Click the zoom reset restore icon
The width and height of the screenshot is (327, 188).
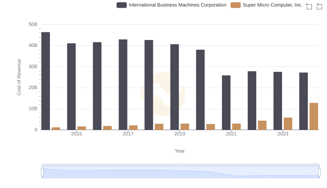tap(319, 6)
